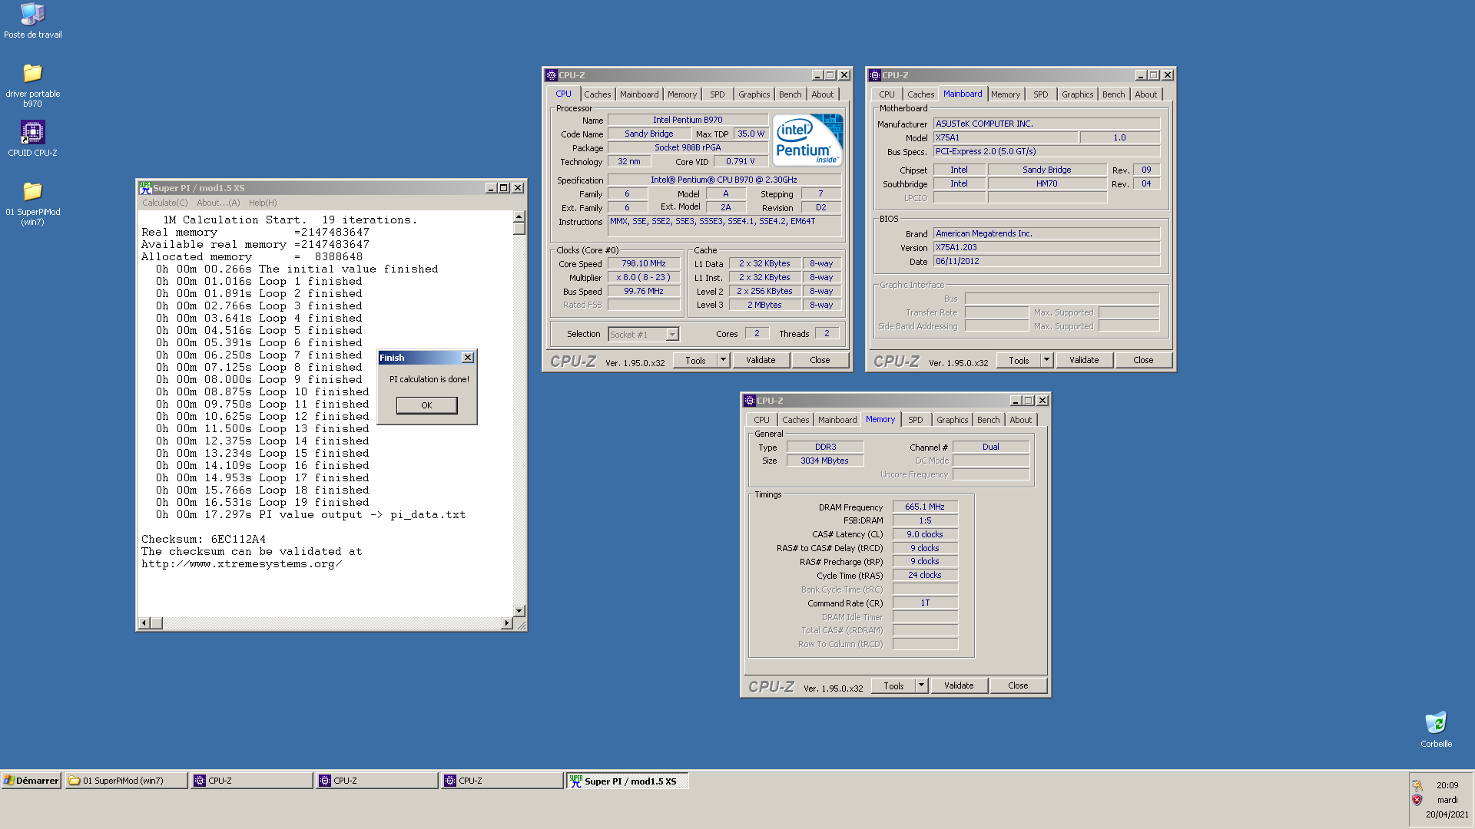
Task: Click Close button in Memory window
Action: 1018,685
